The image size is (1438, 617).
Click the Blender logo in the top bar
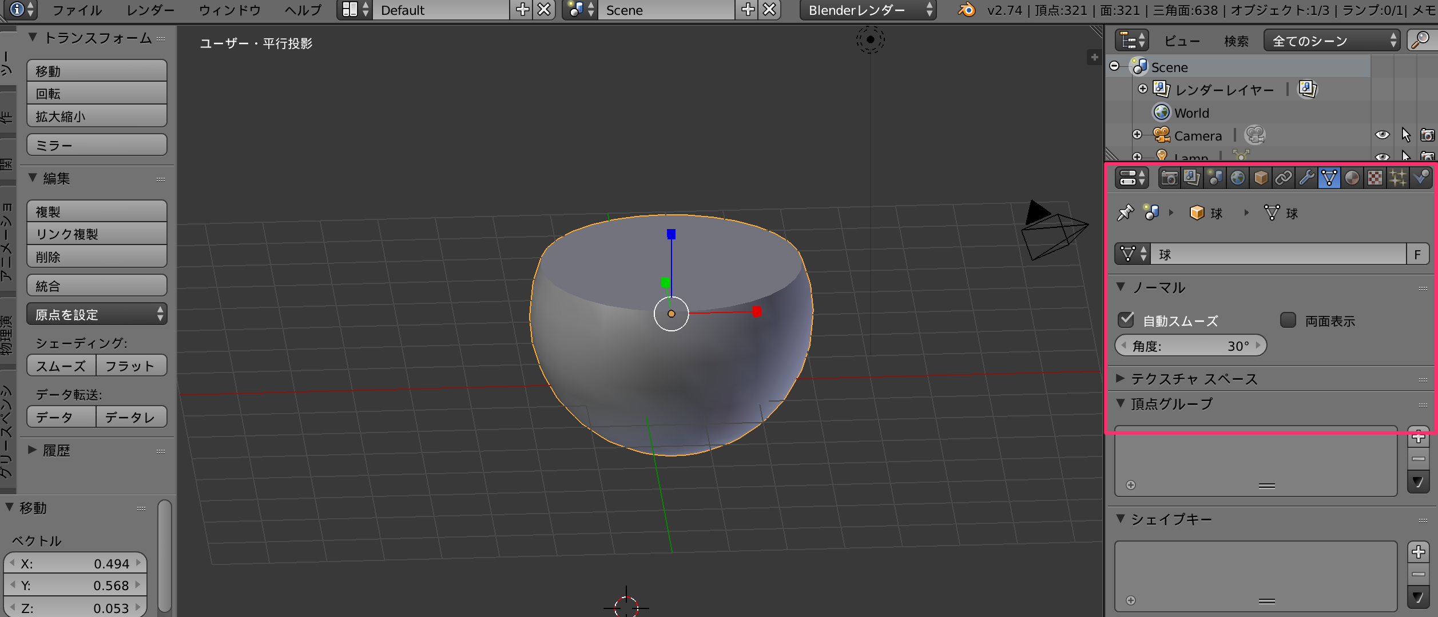[x=967, y=10]
